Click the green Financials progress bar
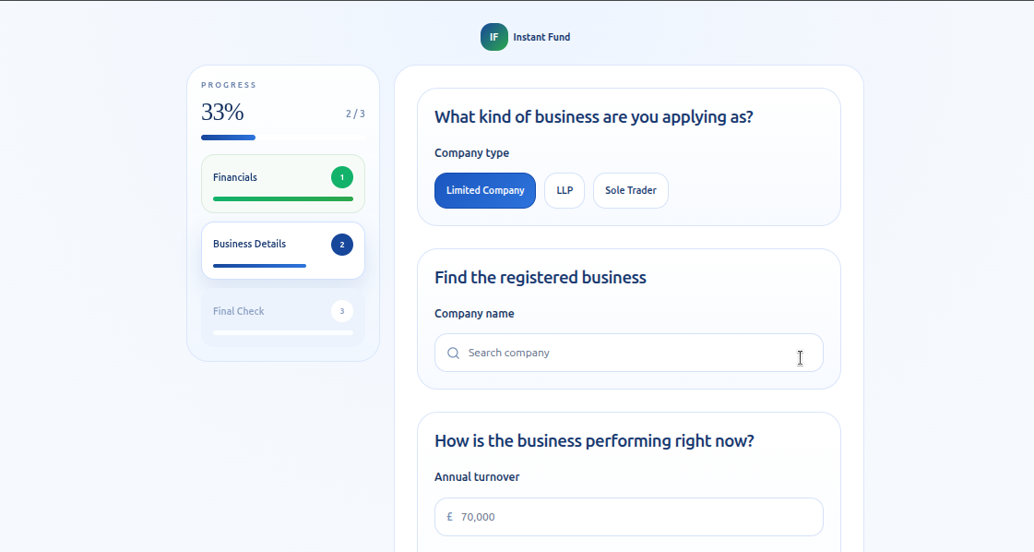 (x=282, y=198)
